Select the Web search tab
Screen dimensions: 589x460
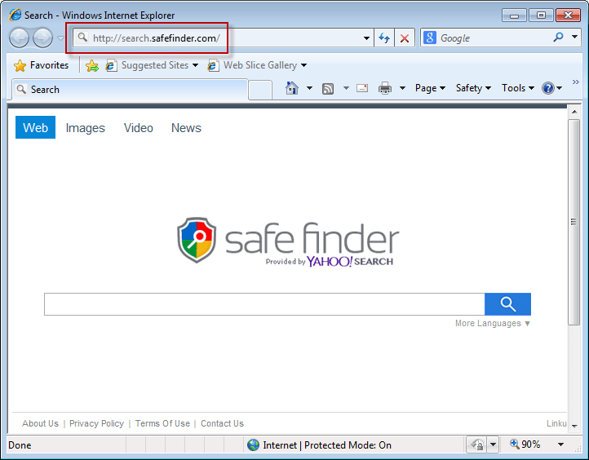pos(35,127)
